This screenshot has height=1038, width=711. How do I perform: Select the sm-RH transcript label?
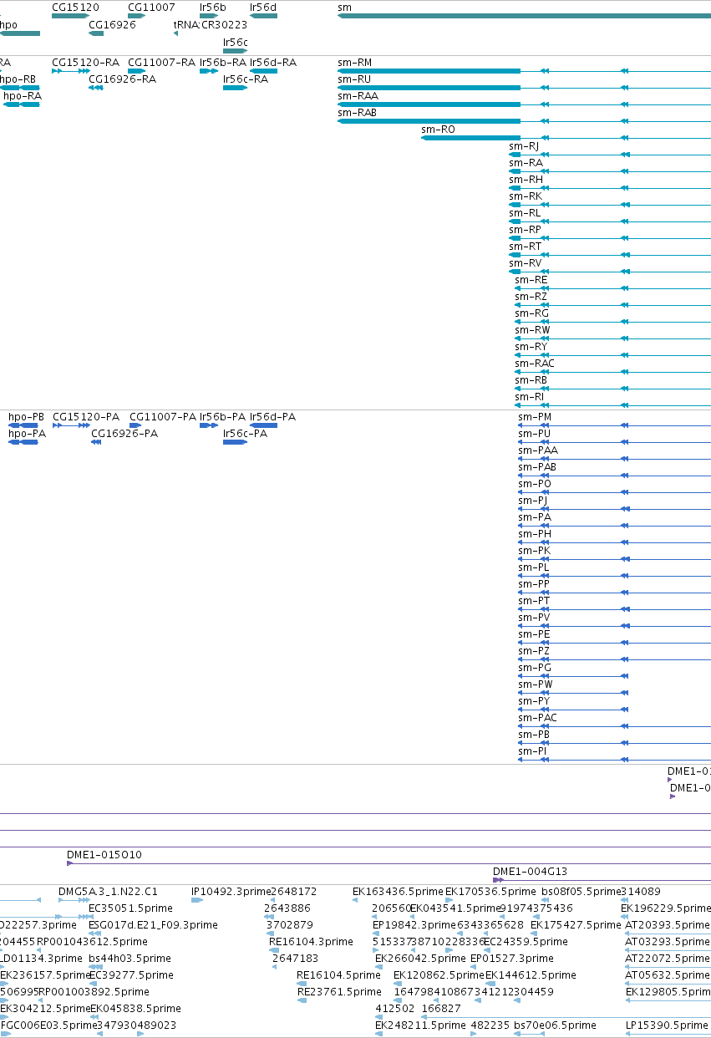526,180
